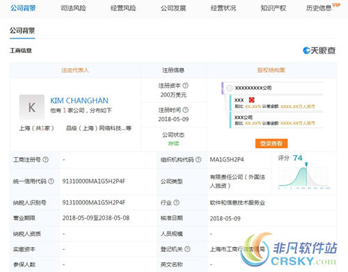Switch to 经营风险 tab
Screen dimensions: 348x272
click(123, 8)
